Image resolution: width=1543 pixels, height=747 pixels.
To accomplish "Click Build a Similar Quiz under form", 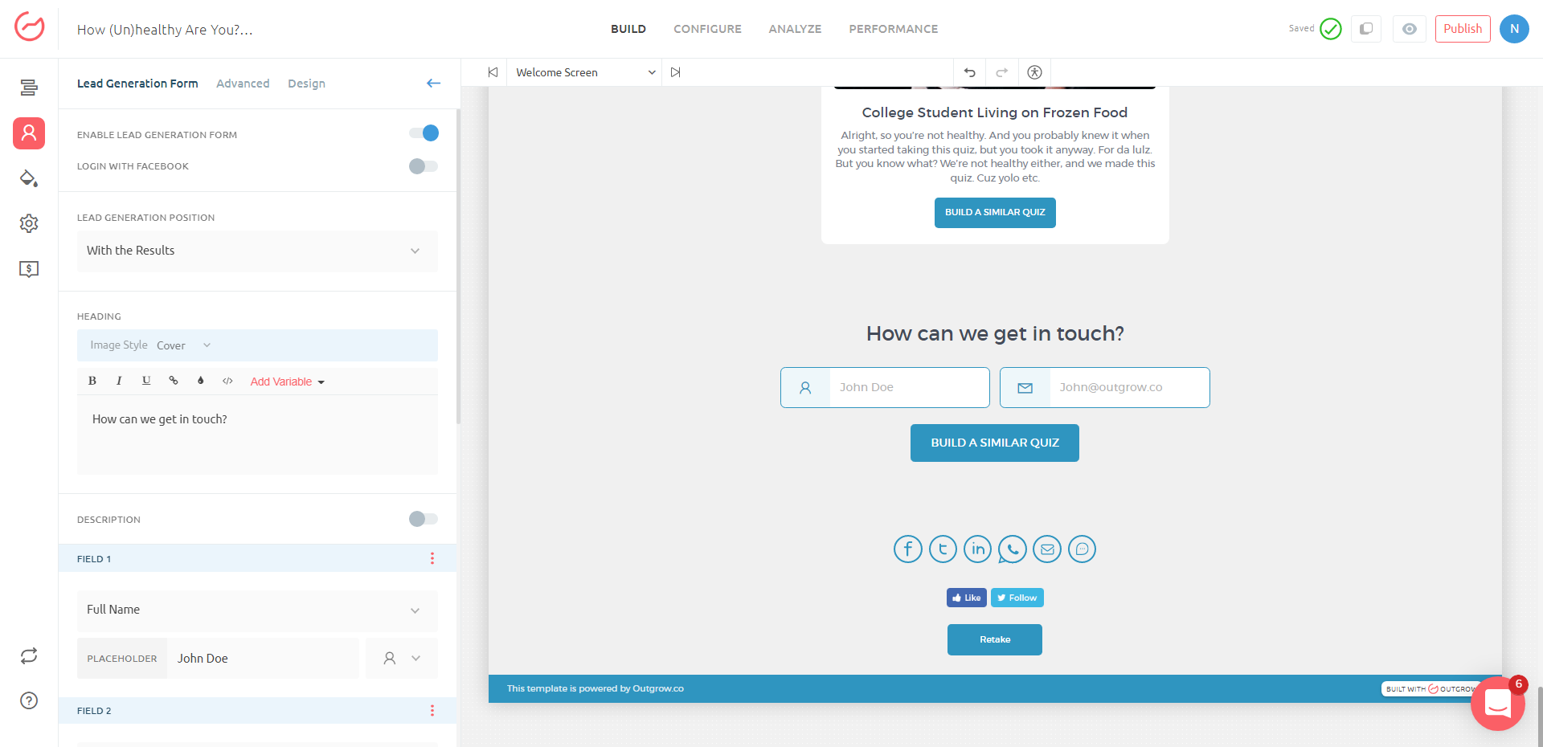I will pos(995,443).
